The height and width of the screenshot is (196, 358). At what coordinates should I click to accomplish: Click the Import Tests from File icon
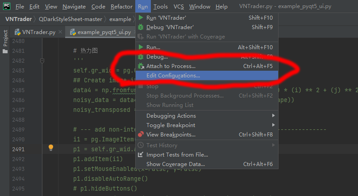pyautogui.click(x=141, y=155)
